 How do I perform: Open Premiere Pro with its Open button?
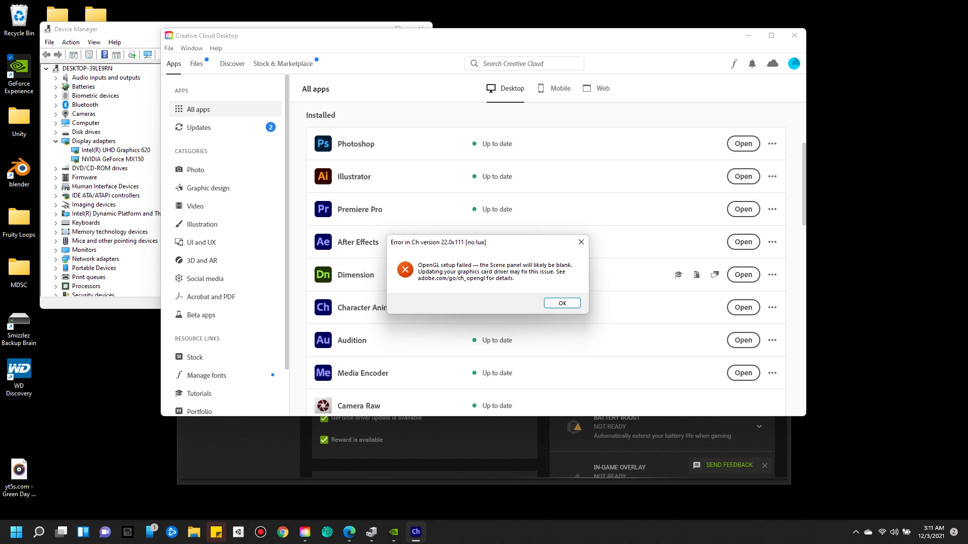click(x=743, y=209)
